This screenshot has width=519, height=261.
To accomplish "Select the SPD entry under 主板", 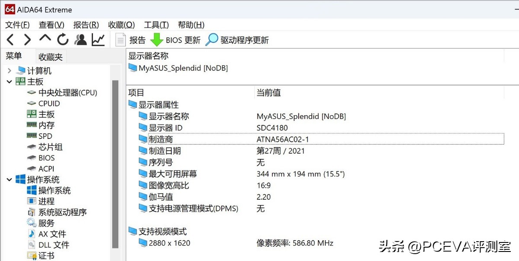I will click(44, 136).
